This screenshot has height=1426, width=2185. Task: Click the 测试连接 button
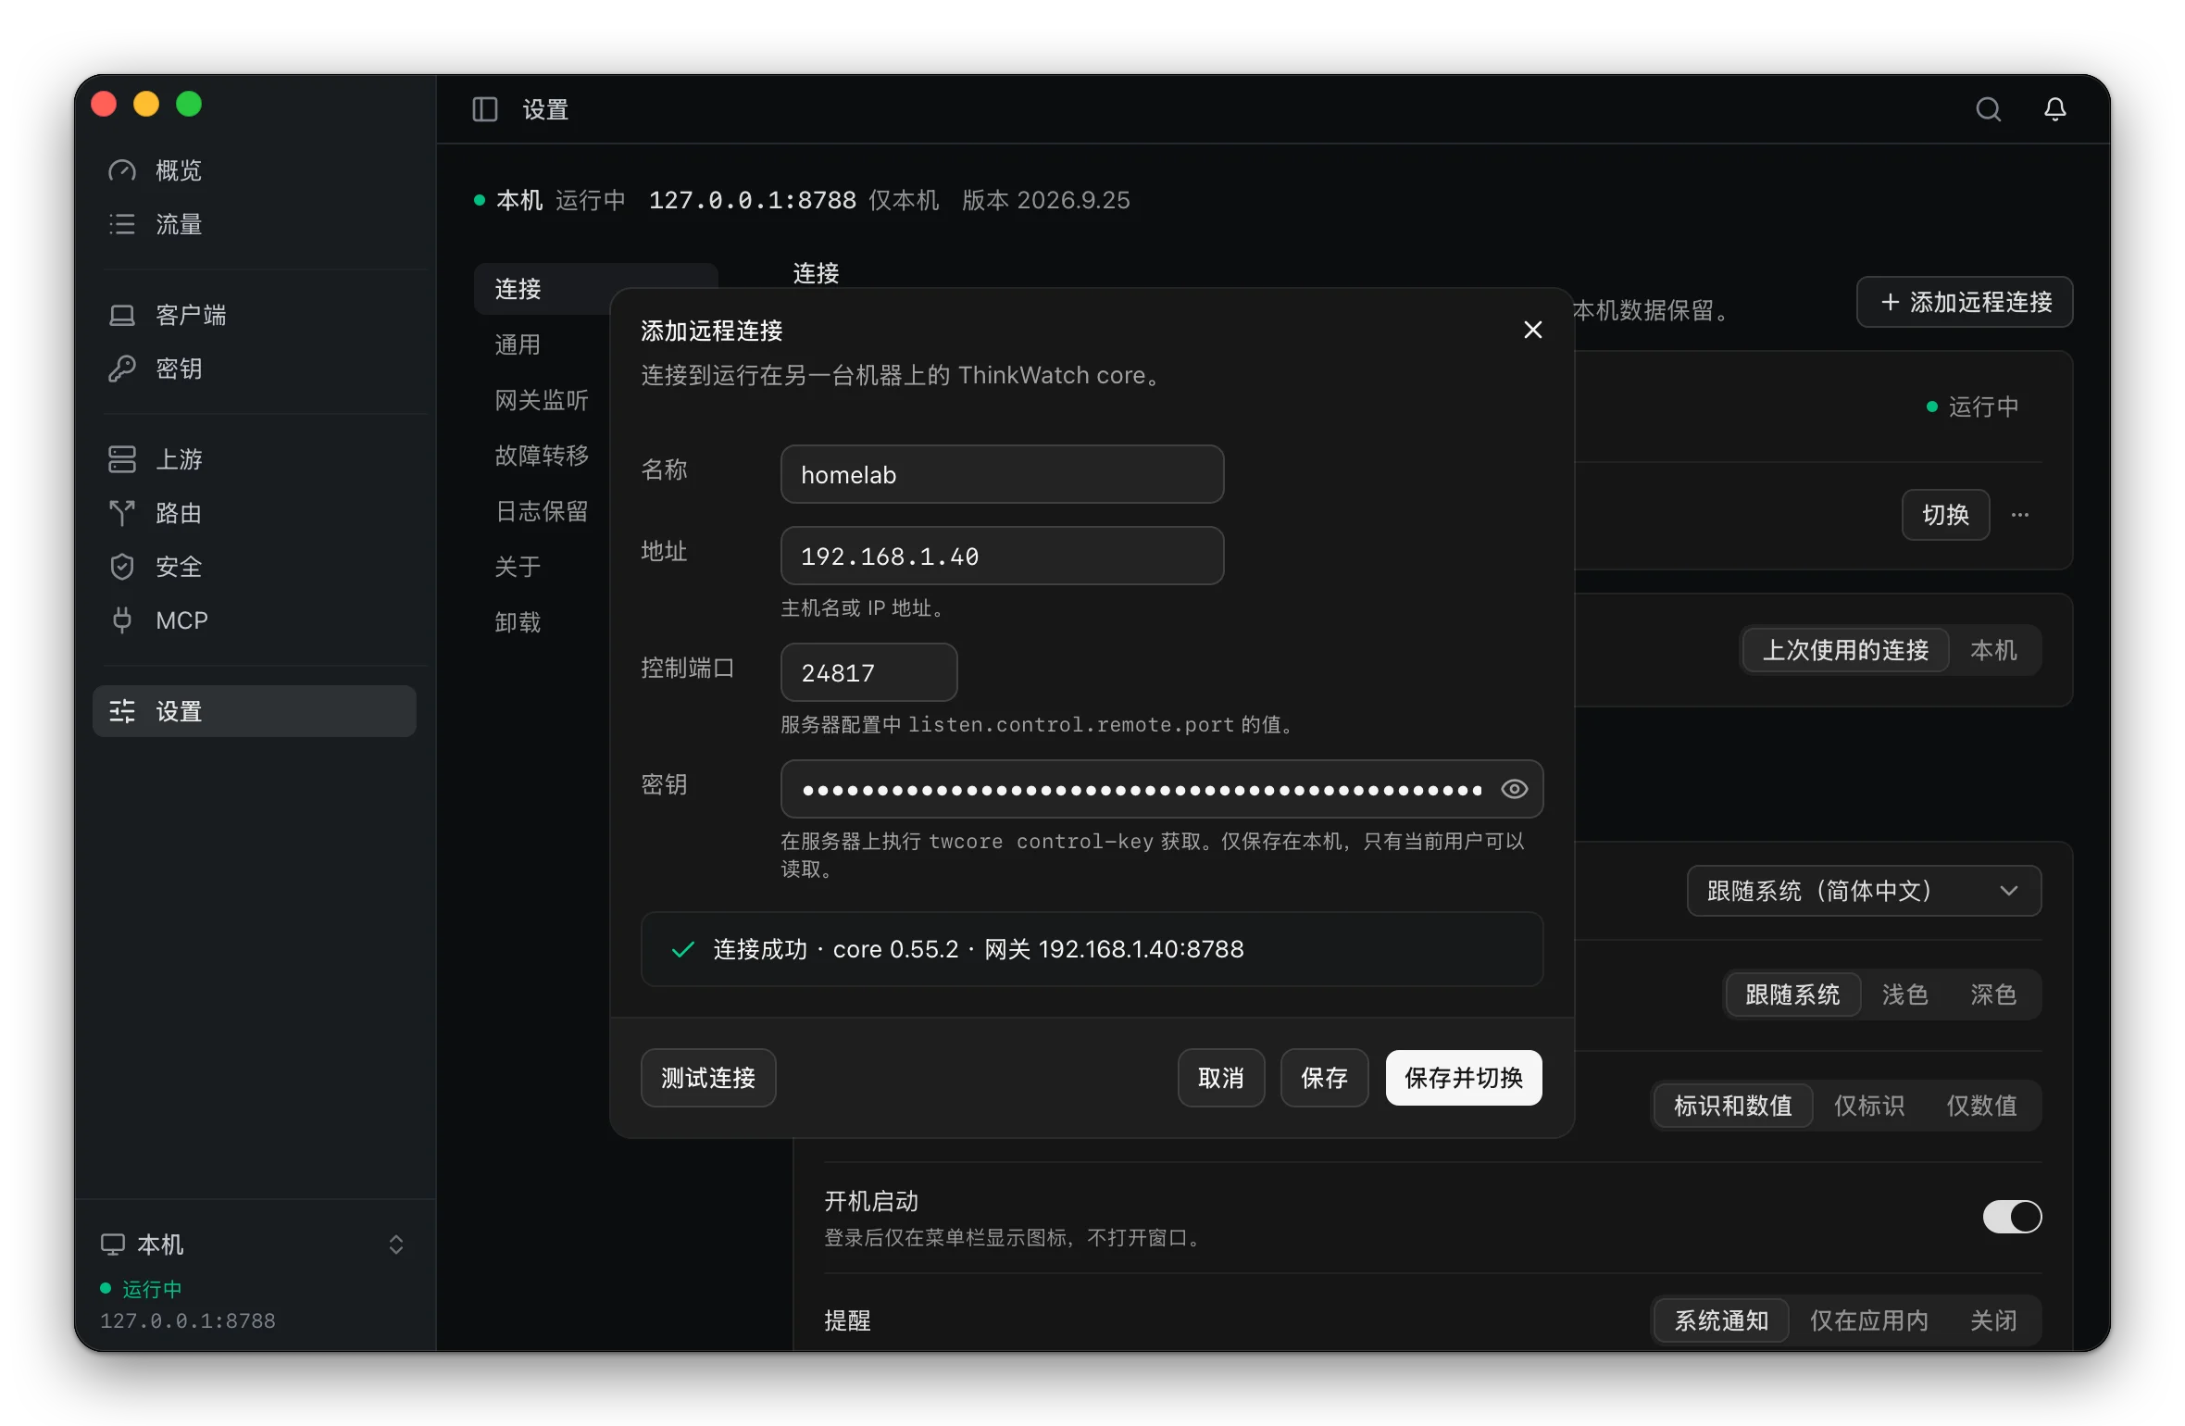708,1078
